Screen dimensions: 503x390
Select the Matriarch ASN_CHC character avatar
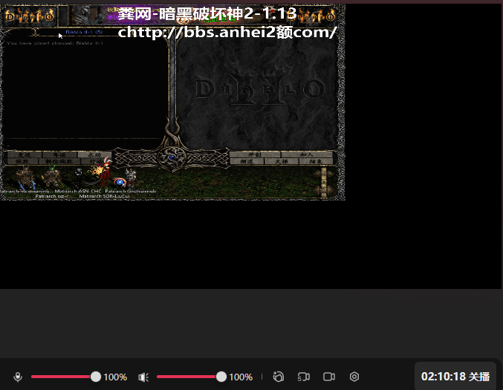(79, 178)
